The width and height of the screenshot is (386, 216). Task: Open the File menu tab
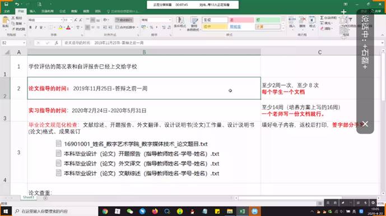(7, 11)
